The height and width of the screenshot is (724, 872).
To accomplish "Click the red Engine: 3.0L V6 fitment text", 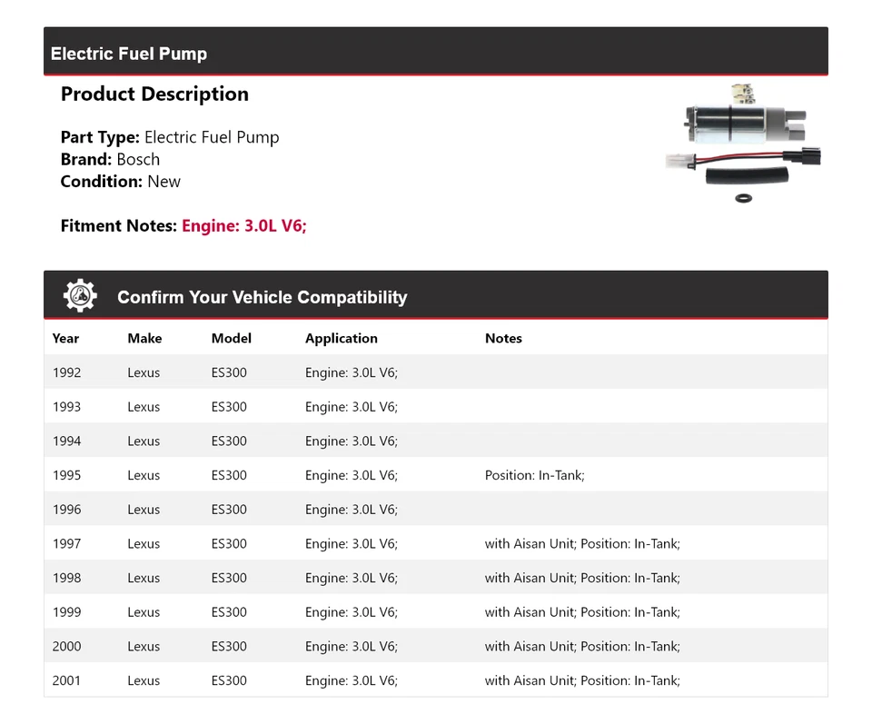I will [x=244, y=225].
